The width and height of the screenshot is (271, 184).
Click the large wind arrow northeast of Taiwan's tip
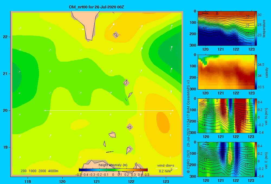point(112,27)
